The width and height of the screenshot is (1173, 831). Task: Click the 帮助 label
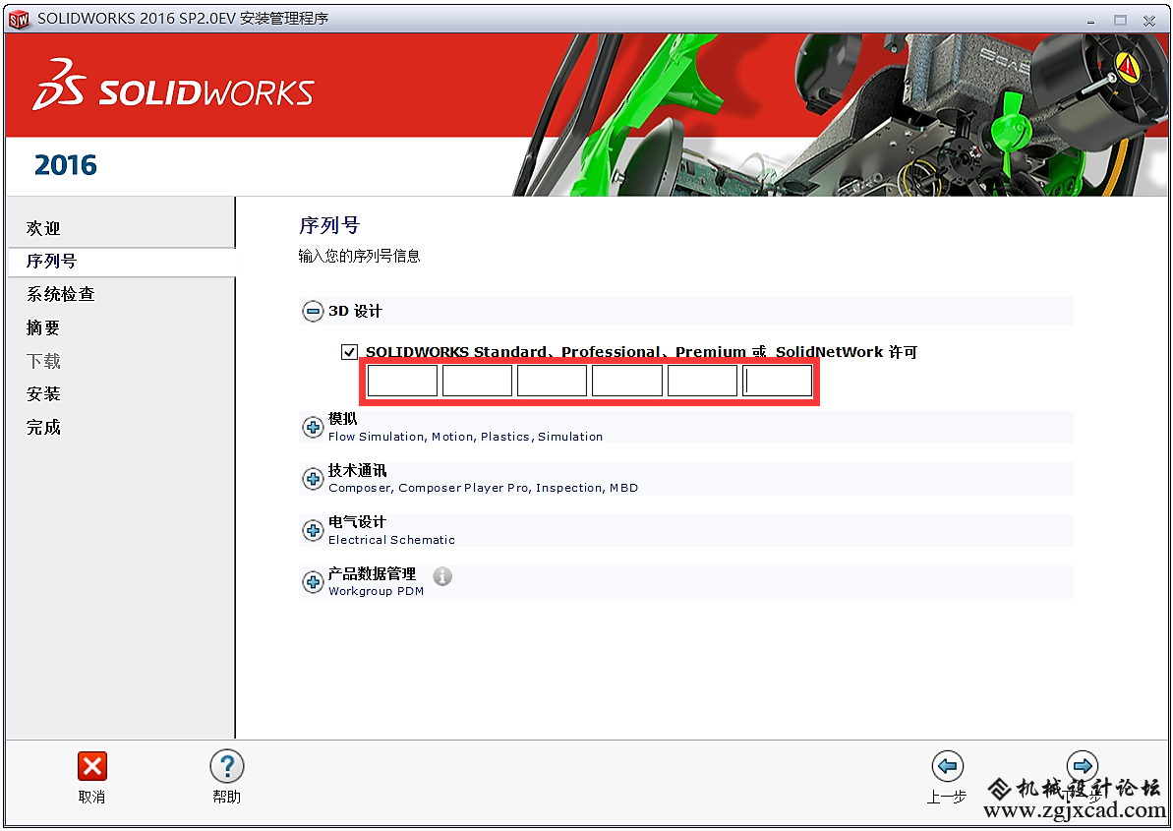[227, 798]
